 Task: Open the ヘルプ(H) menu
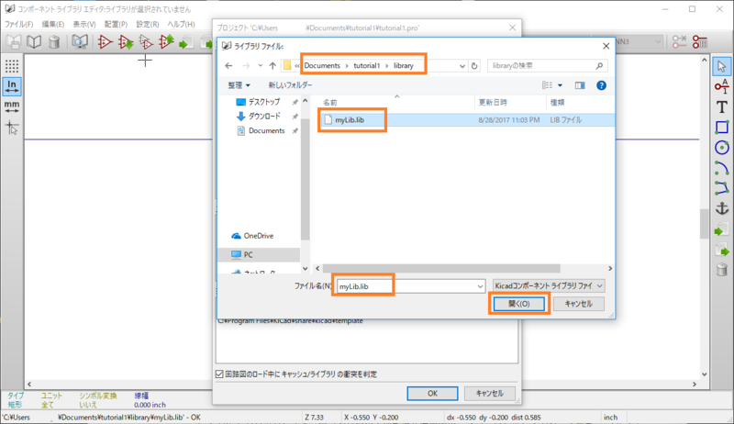[181, 24]
